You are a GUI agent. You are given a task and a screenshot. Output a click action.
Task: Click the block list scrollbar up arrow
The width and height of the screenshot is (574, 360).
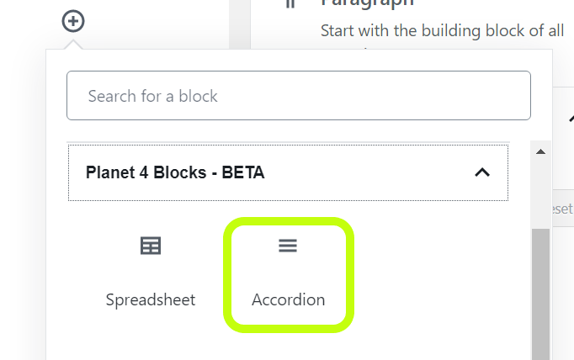pos(540,152)
